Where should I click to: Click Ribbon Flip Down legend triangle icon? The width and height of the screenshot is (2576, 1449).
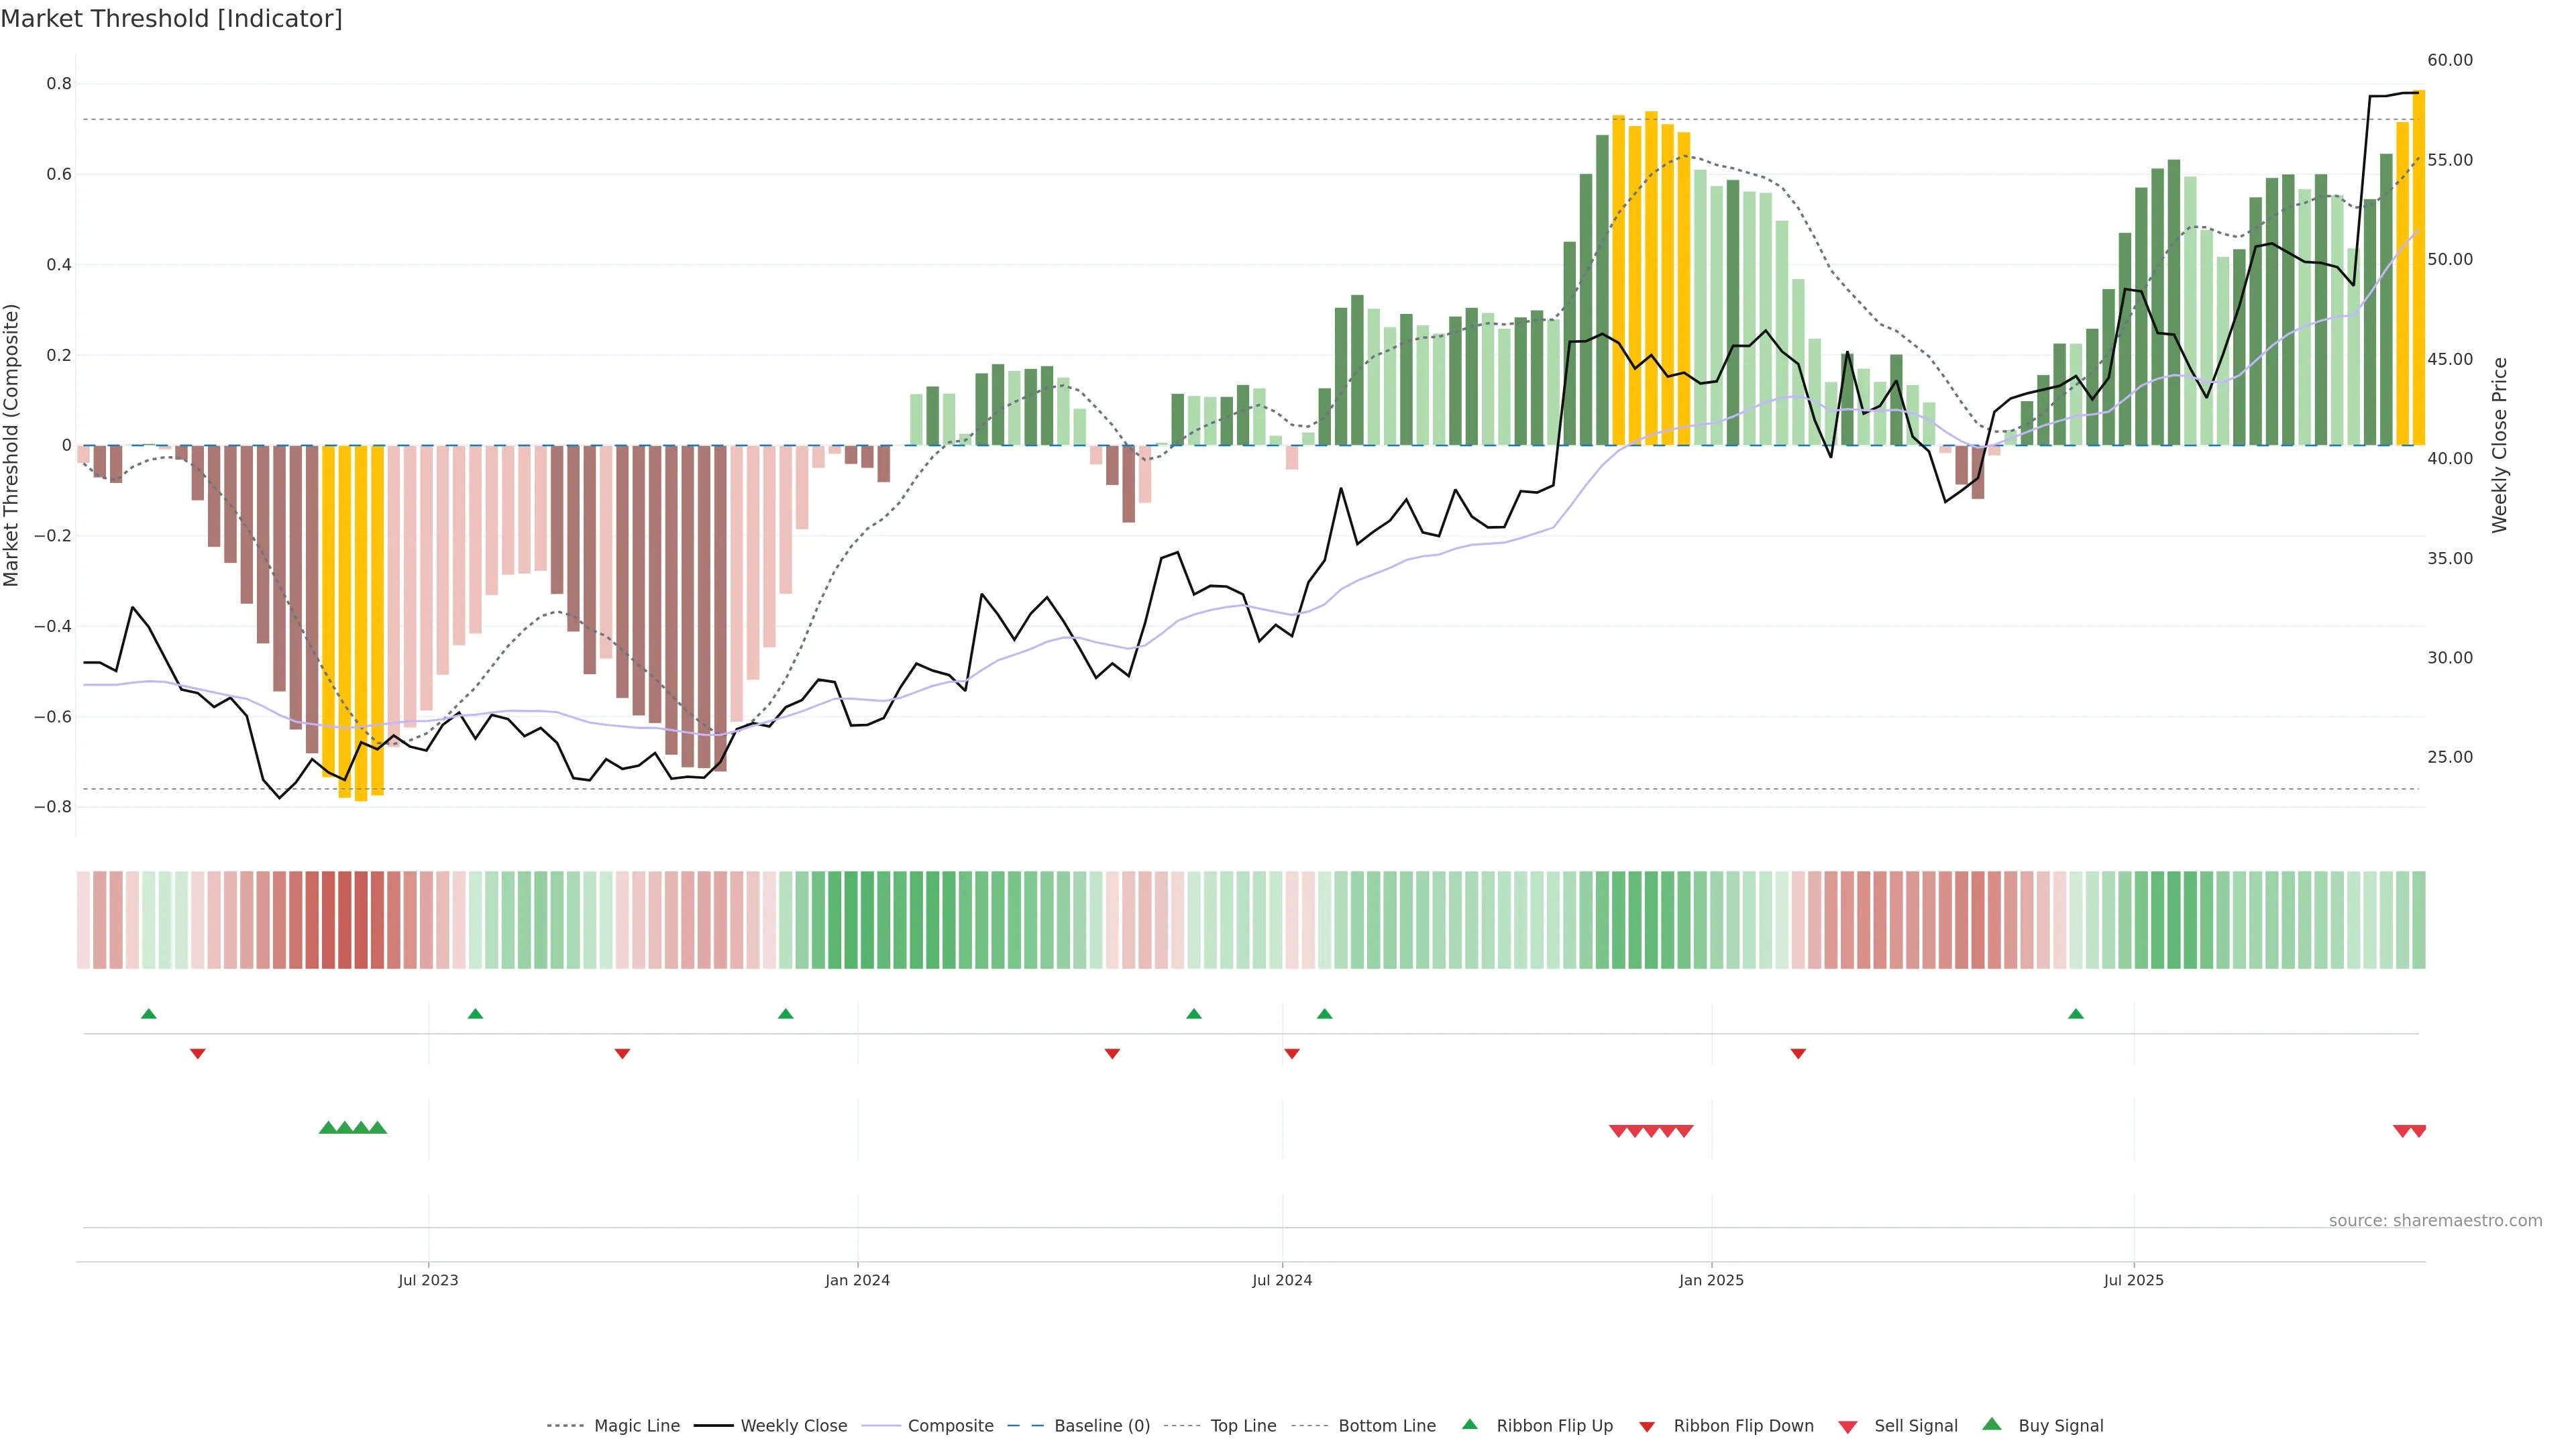click(x=1647, y=1427)
